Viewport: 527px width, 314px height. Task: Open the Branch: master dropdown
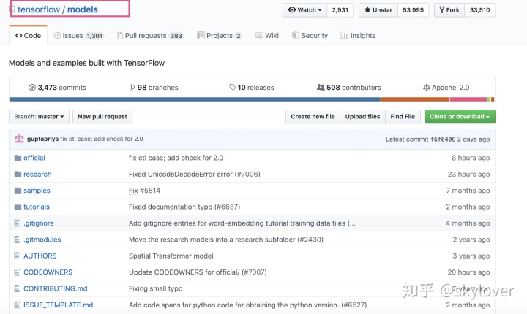[x=39, y=117]
